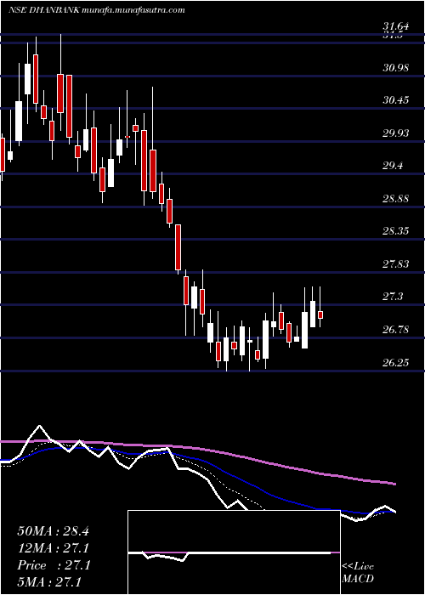Click the 27.3 price level label
The image size is (425, 595).
(x=393, y=296)
